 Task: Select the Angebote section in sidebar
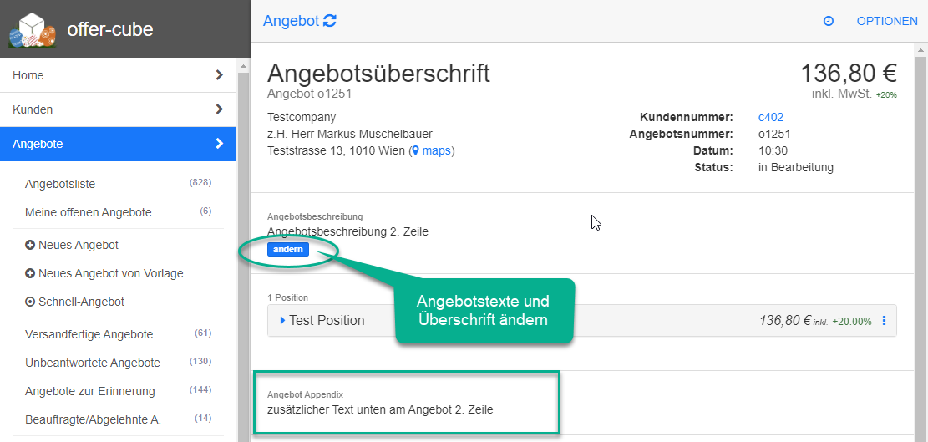point(119,144)
